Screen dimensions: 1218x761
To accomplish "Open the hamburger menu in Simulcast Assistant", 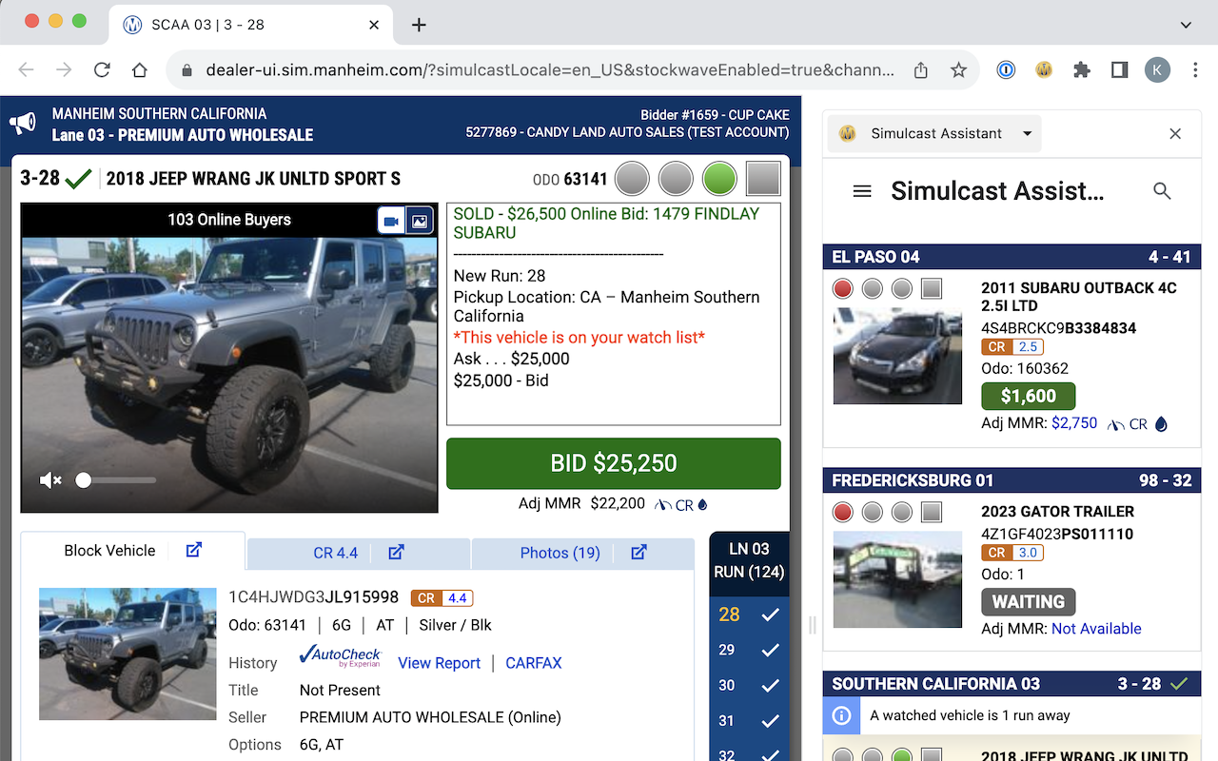I will click(x=862, y=191).
